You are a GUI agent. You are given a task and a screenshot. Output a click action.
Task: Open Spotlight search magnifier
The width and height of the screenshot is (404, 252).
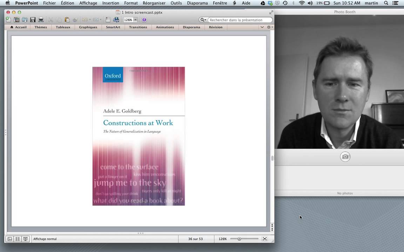click(x=386, y=3)
